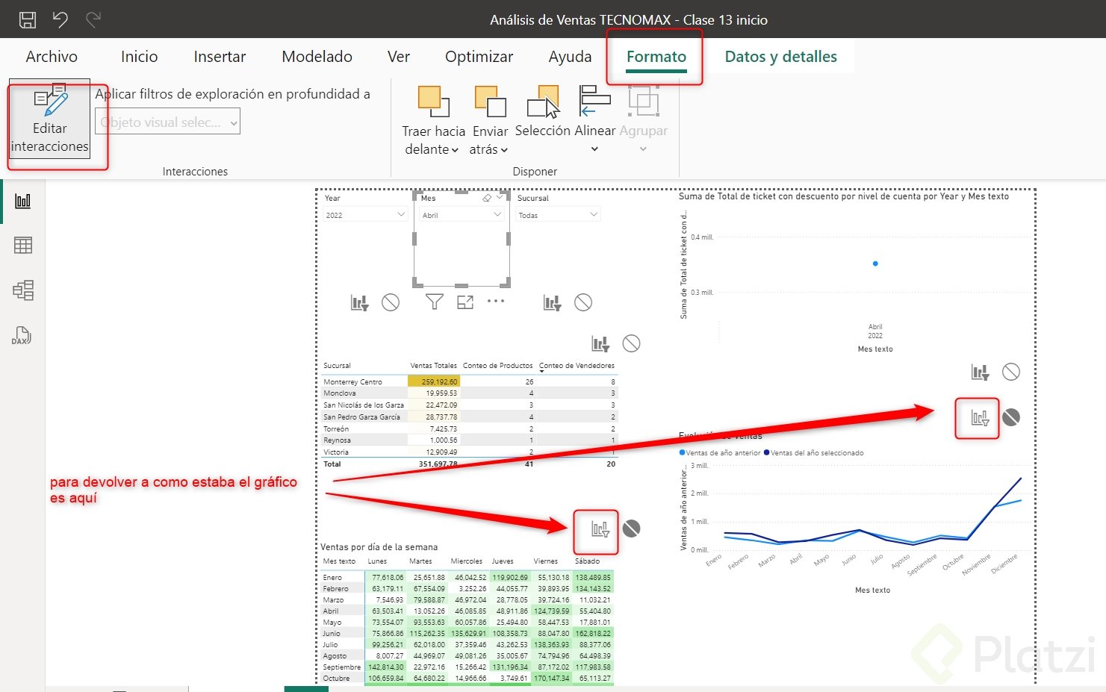The width and height of the screenshot is (1106, 692).
Task: Select the Modelado tab
Action: (317, 57)
